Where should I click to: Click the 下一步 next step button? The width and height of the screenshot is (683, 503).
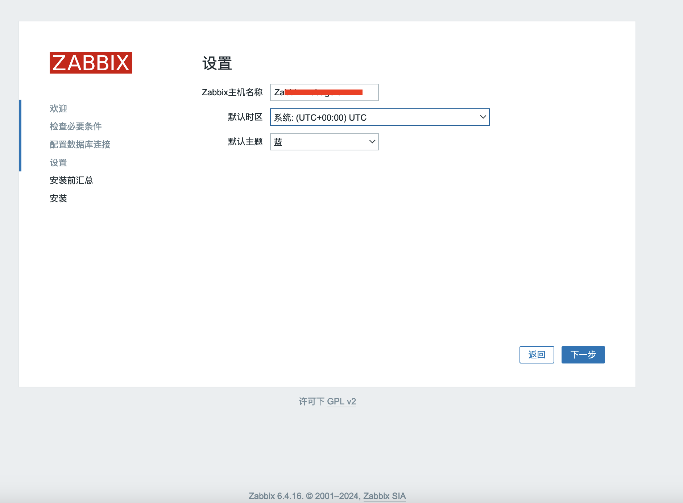583,354
